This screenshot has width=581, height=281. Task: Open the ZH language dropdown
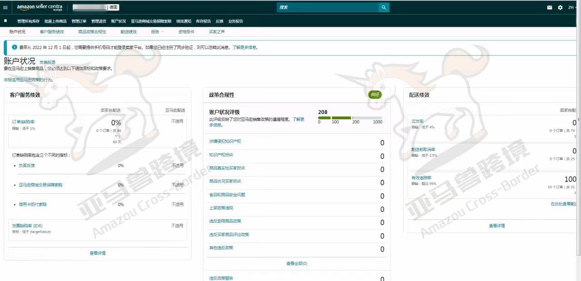tap(573, 7)
